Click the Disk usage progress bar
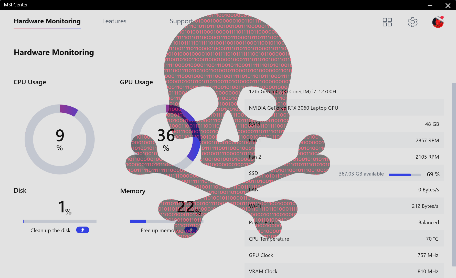Viewport: 456px width, 278px height. point(60,221)
